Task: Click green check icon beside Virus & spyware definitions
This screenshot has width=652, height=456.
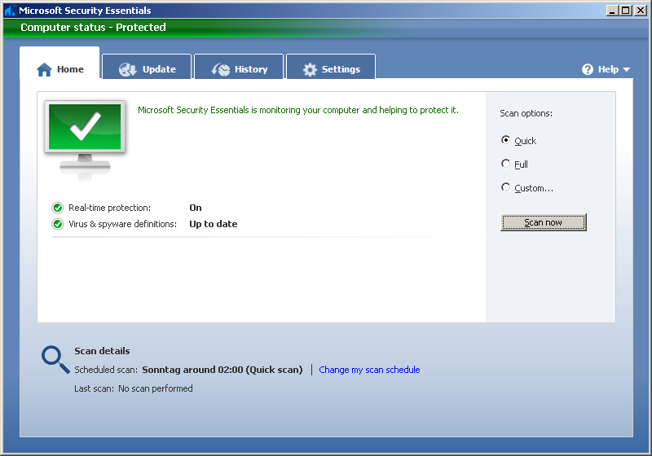Action: coord(58,224)
